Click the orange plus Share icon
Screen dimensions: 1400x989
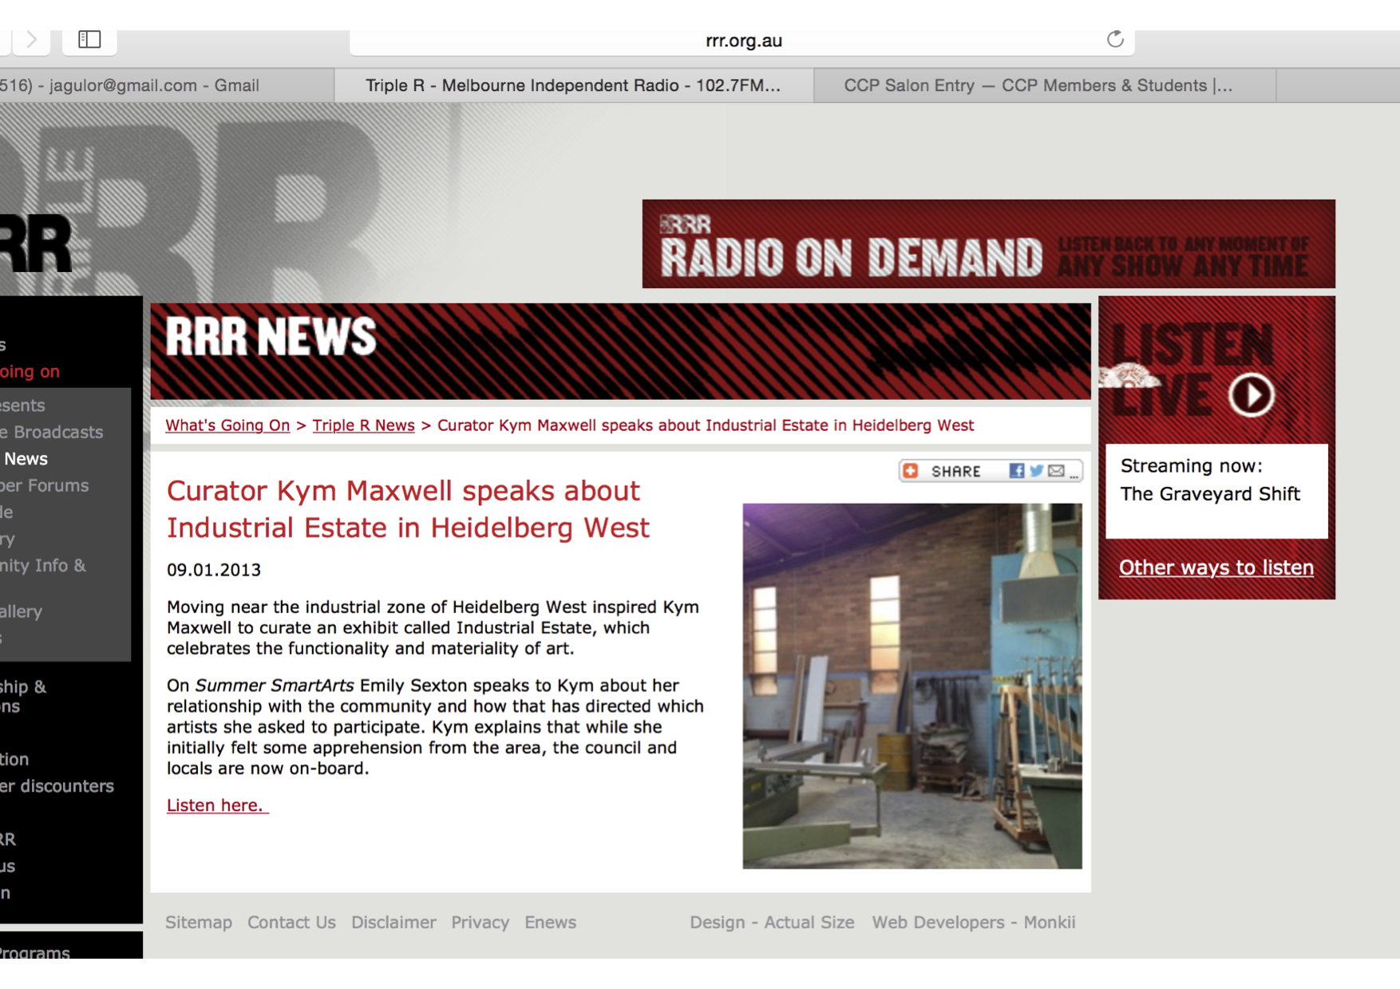[x=911, y=471]
